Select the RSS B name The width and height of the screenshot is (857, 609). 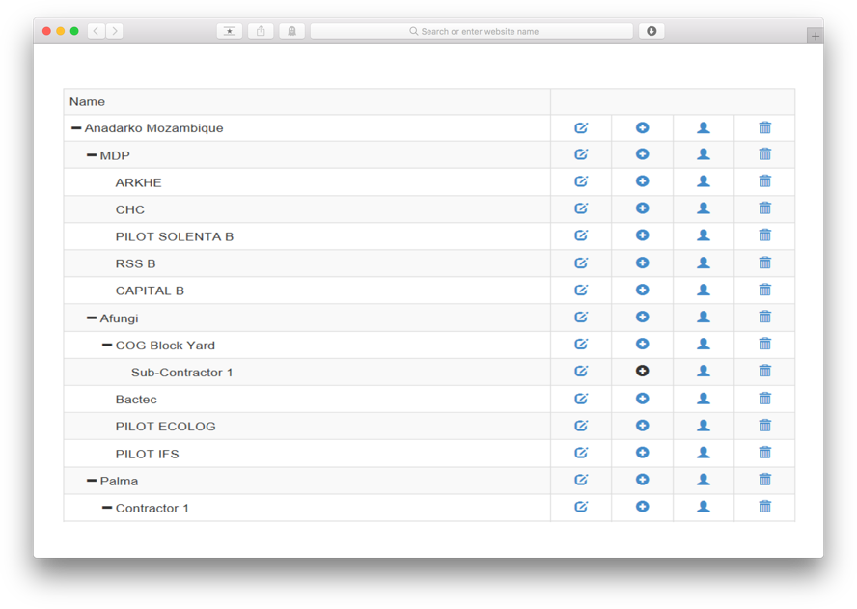pyautogui.click(x=135, y=264)
